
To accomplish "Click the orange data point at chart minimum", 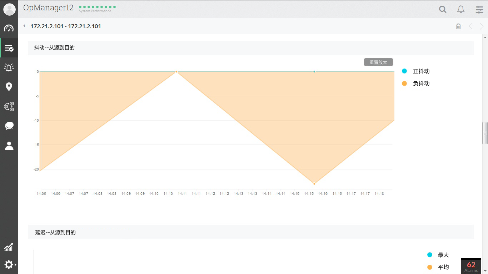I will point(314,184).
